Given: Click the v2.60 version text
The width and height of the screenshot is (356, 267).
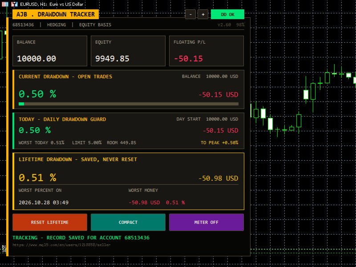Looking at the screenshot, I should click(224, 25).
